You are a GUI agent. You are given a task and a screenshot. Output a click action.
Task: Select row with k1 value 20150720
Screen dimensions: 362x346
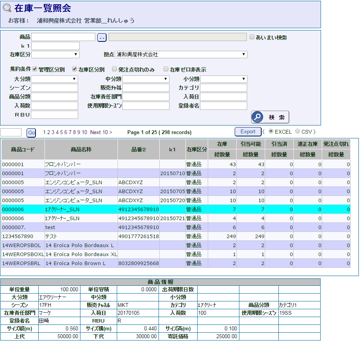[176, 201]
